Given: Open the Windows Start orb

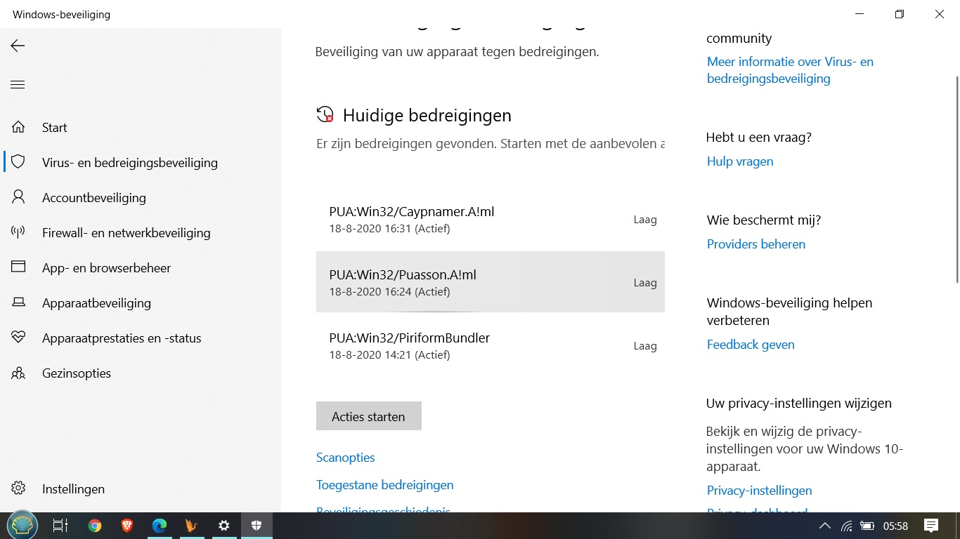Looking at the screenshot, I should [x=22, y=525].
